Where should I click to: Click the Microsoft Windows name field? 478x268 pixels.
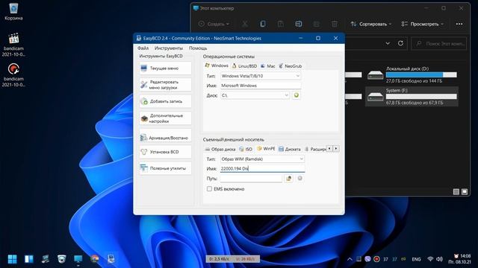tap(261, 86)
